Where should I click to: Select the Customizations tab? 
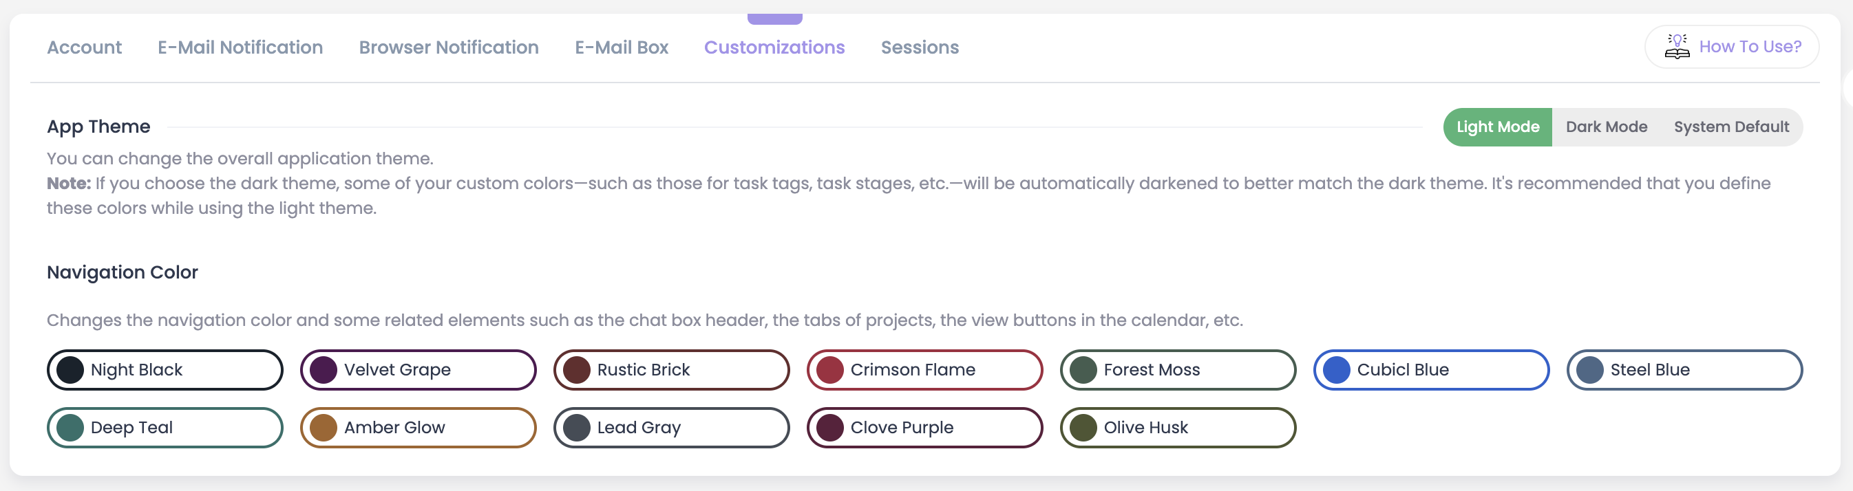(774, 47)
